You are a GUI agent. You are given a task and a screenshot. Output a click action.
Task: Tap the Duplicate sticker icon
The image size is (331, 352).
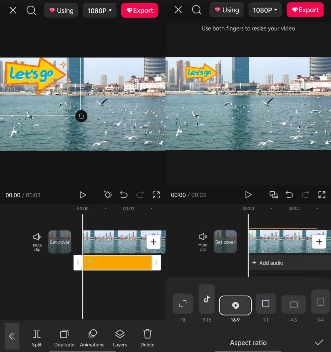(x=64, y=338)
